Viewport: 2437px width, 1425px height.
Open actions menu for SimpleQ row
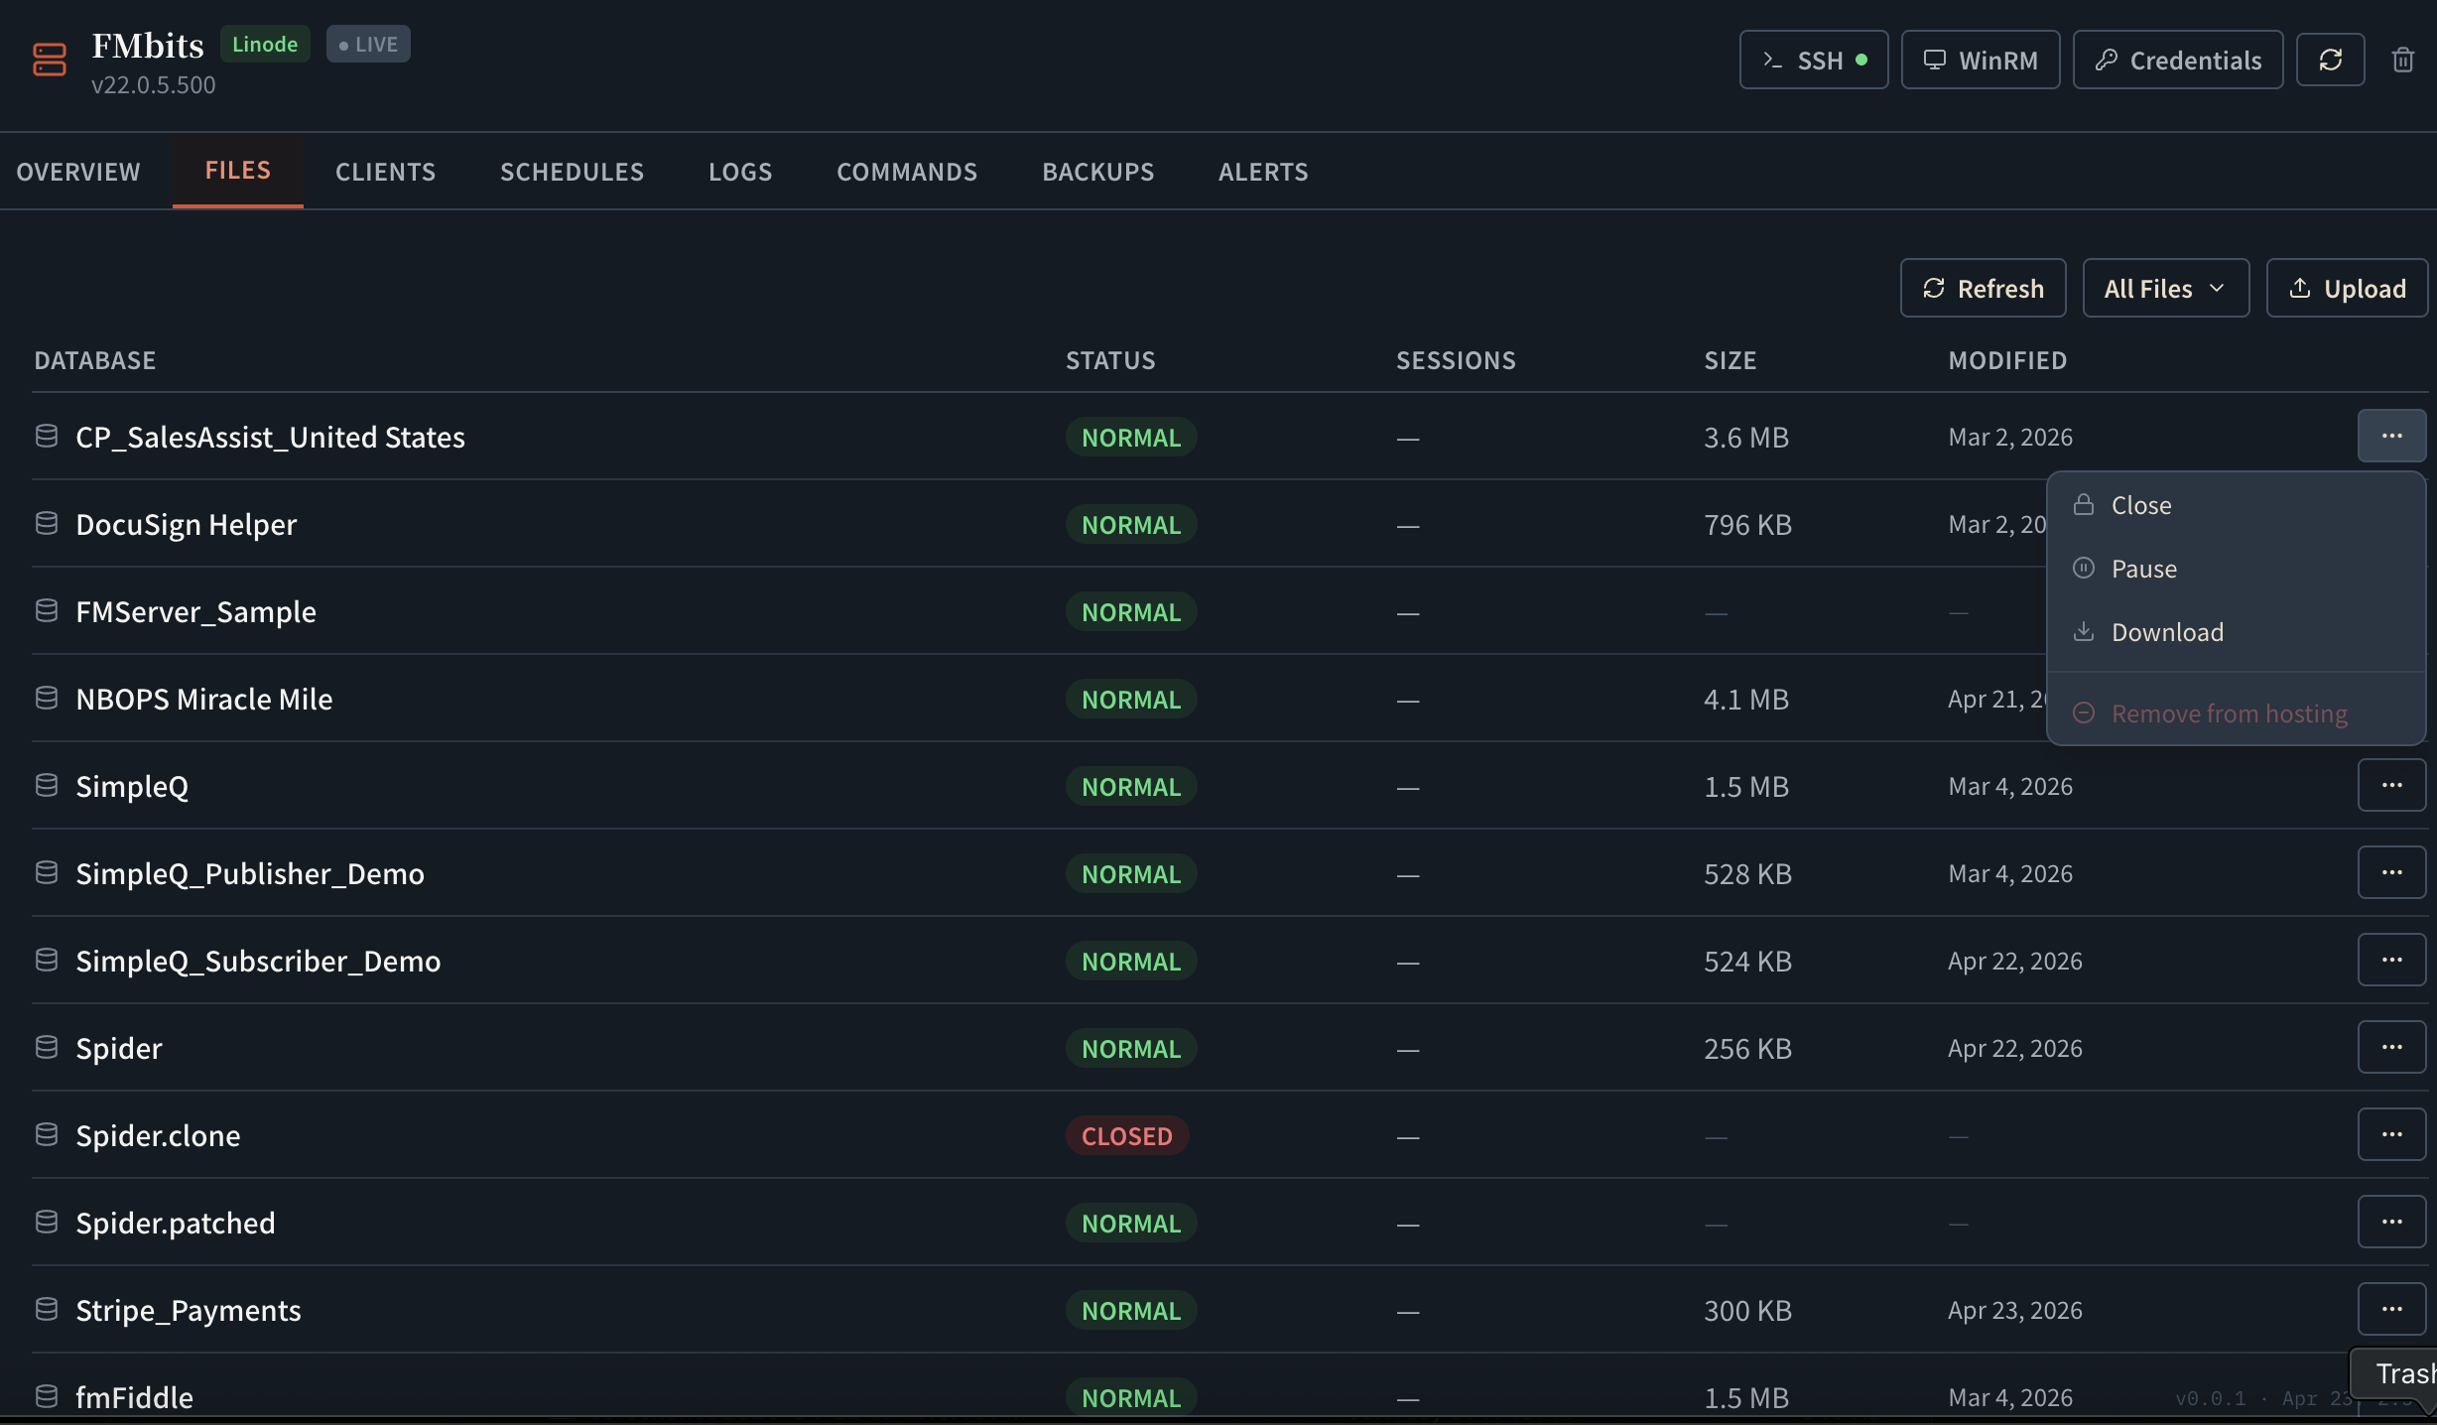click(2391, 785)
